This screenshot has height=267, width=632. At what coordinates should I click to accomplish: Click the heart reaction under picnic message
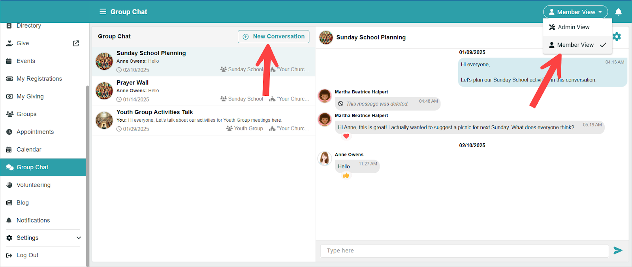[x=346, y=136]
